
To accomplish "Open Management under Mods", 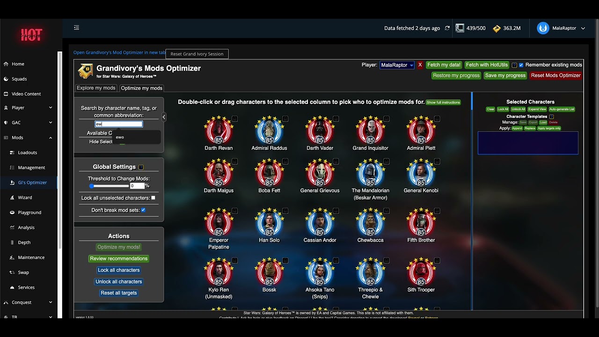I will tap(31, 168).
